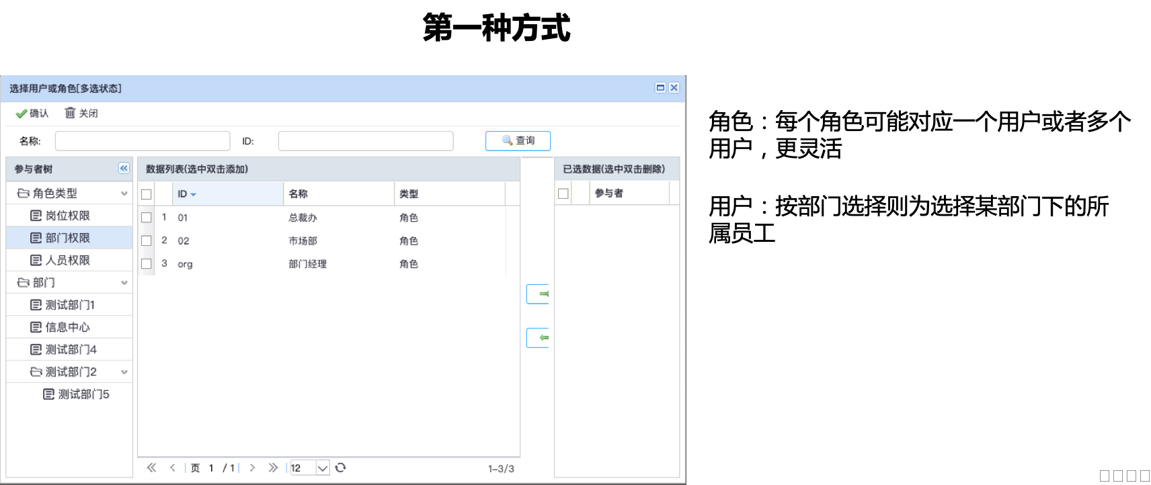The width and height of the screenshot is (1151, 485).
Task: Collapse the 参与者树 panel with double-arrow icon
Action: click(x=124, y=169)
